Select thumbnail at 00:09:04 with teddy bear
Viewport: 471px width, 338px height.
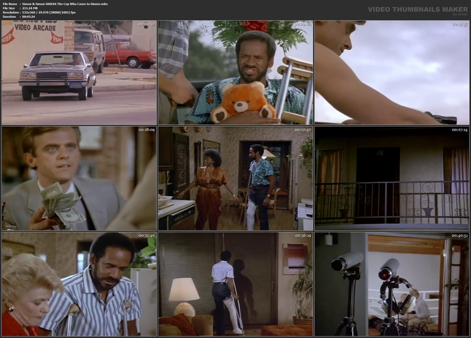[235, 73]
